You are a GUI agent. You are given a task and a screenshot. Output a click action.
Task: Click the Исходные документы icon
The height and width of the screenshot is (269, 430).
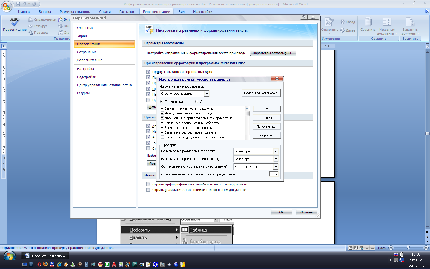[x=387, y=22]
